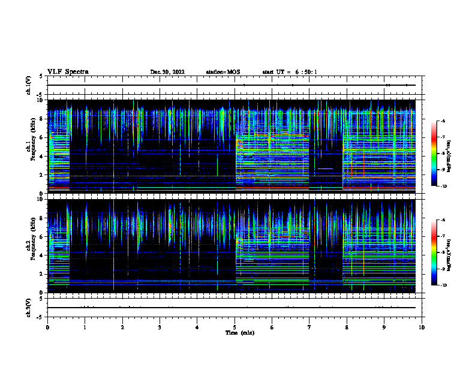
Task: Click tick label "3" on the Time axis
Action: [160, 327]
